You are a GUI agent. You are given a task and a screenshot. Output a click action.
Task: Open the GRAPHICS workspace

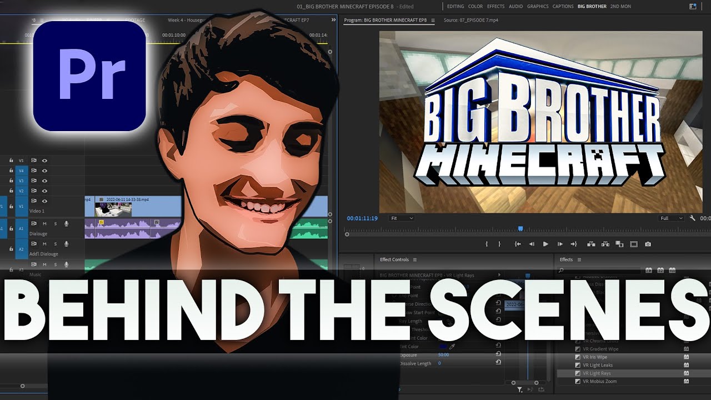point(538,6)
